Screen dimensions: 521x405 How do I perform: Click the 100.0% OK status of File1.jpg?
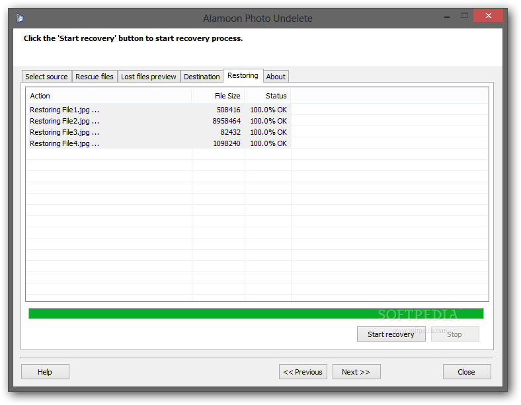pyautogui.click(x=268, y=110)
